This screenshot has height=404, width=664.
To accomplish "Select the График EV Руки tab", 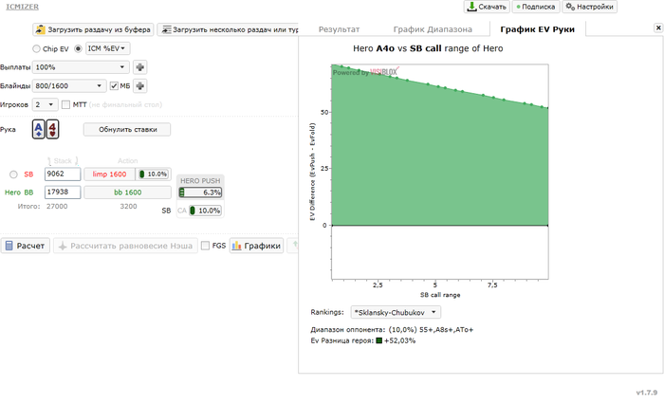I will pyautogui.click(x=538, y=29).
